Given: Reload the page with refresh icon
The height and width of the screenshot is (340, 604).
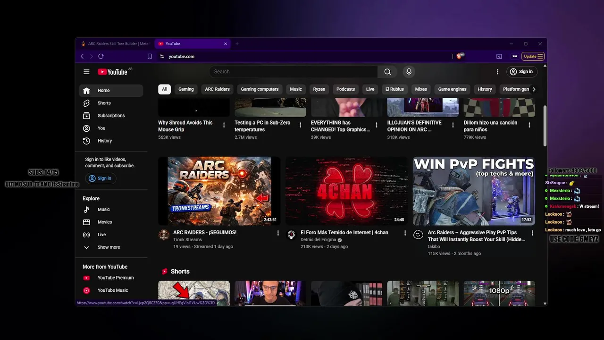Looking at the screenshot, I should (x=101, y=56).
